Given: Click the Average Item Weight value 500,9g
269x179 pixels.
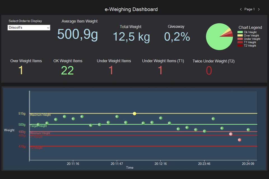Looking at the screenshot, I should (x=78, y=34).
